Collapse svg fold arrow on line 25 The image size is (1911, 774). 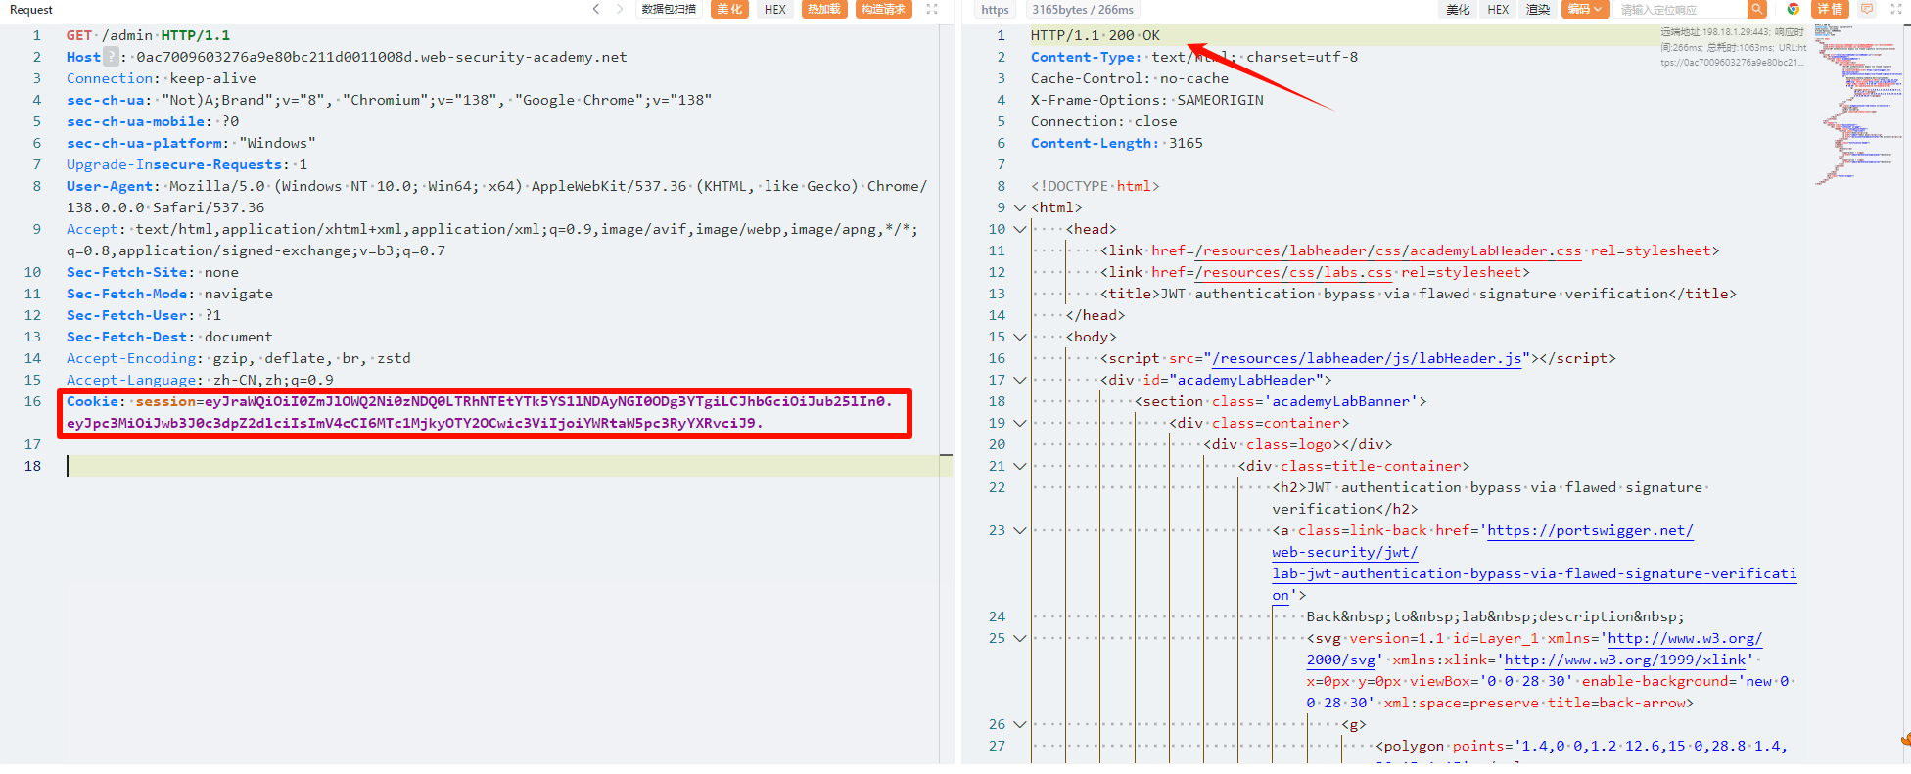point(1019,638)
